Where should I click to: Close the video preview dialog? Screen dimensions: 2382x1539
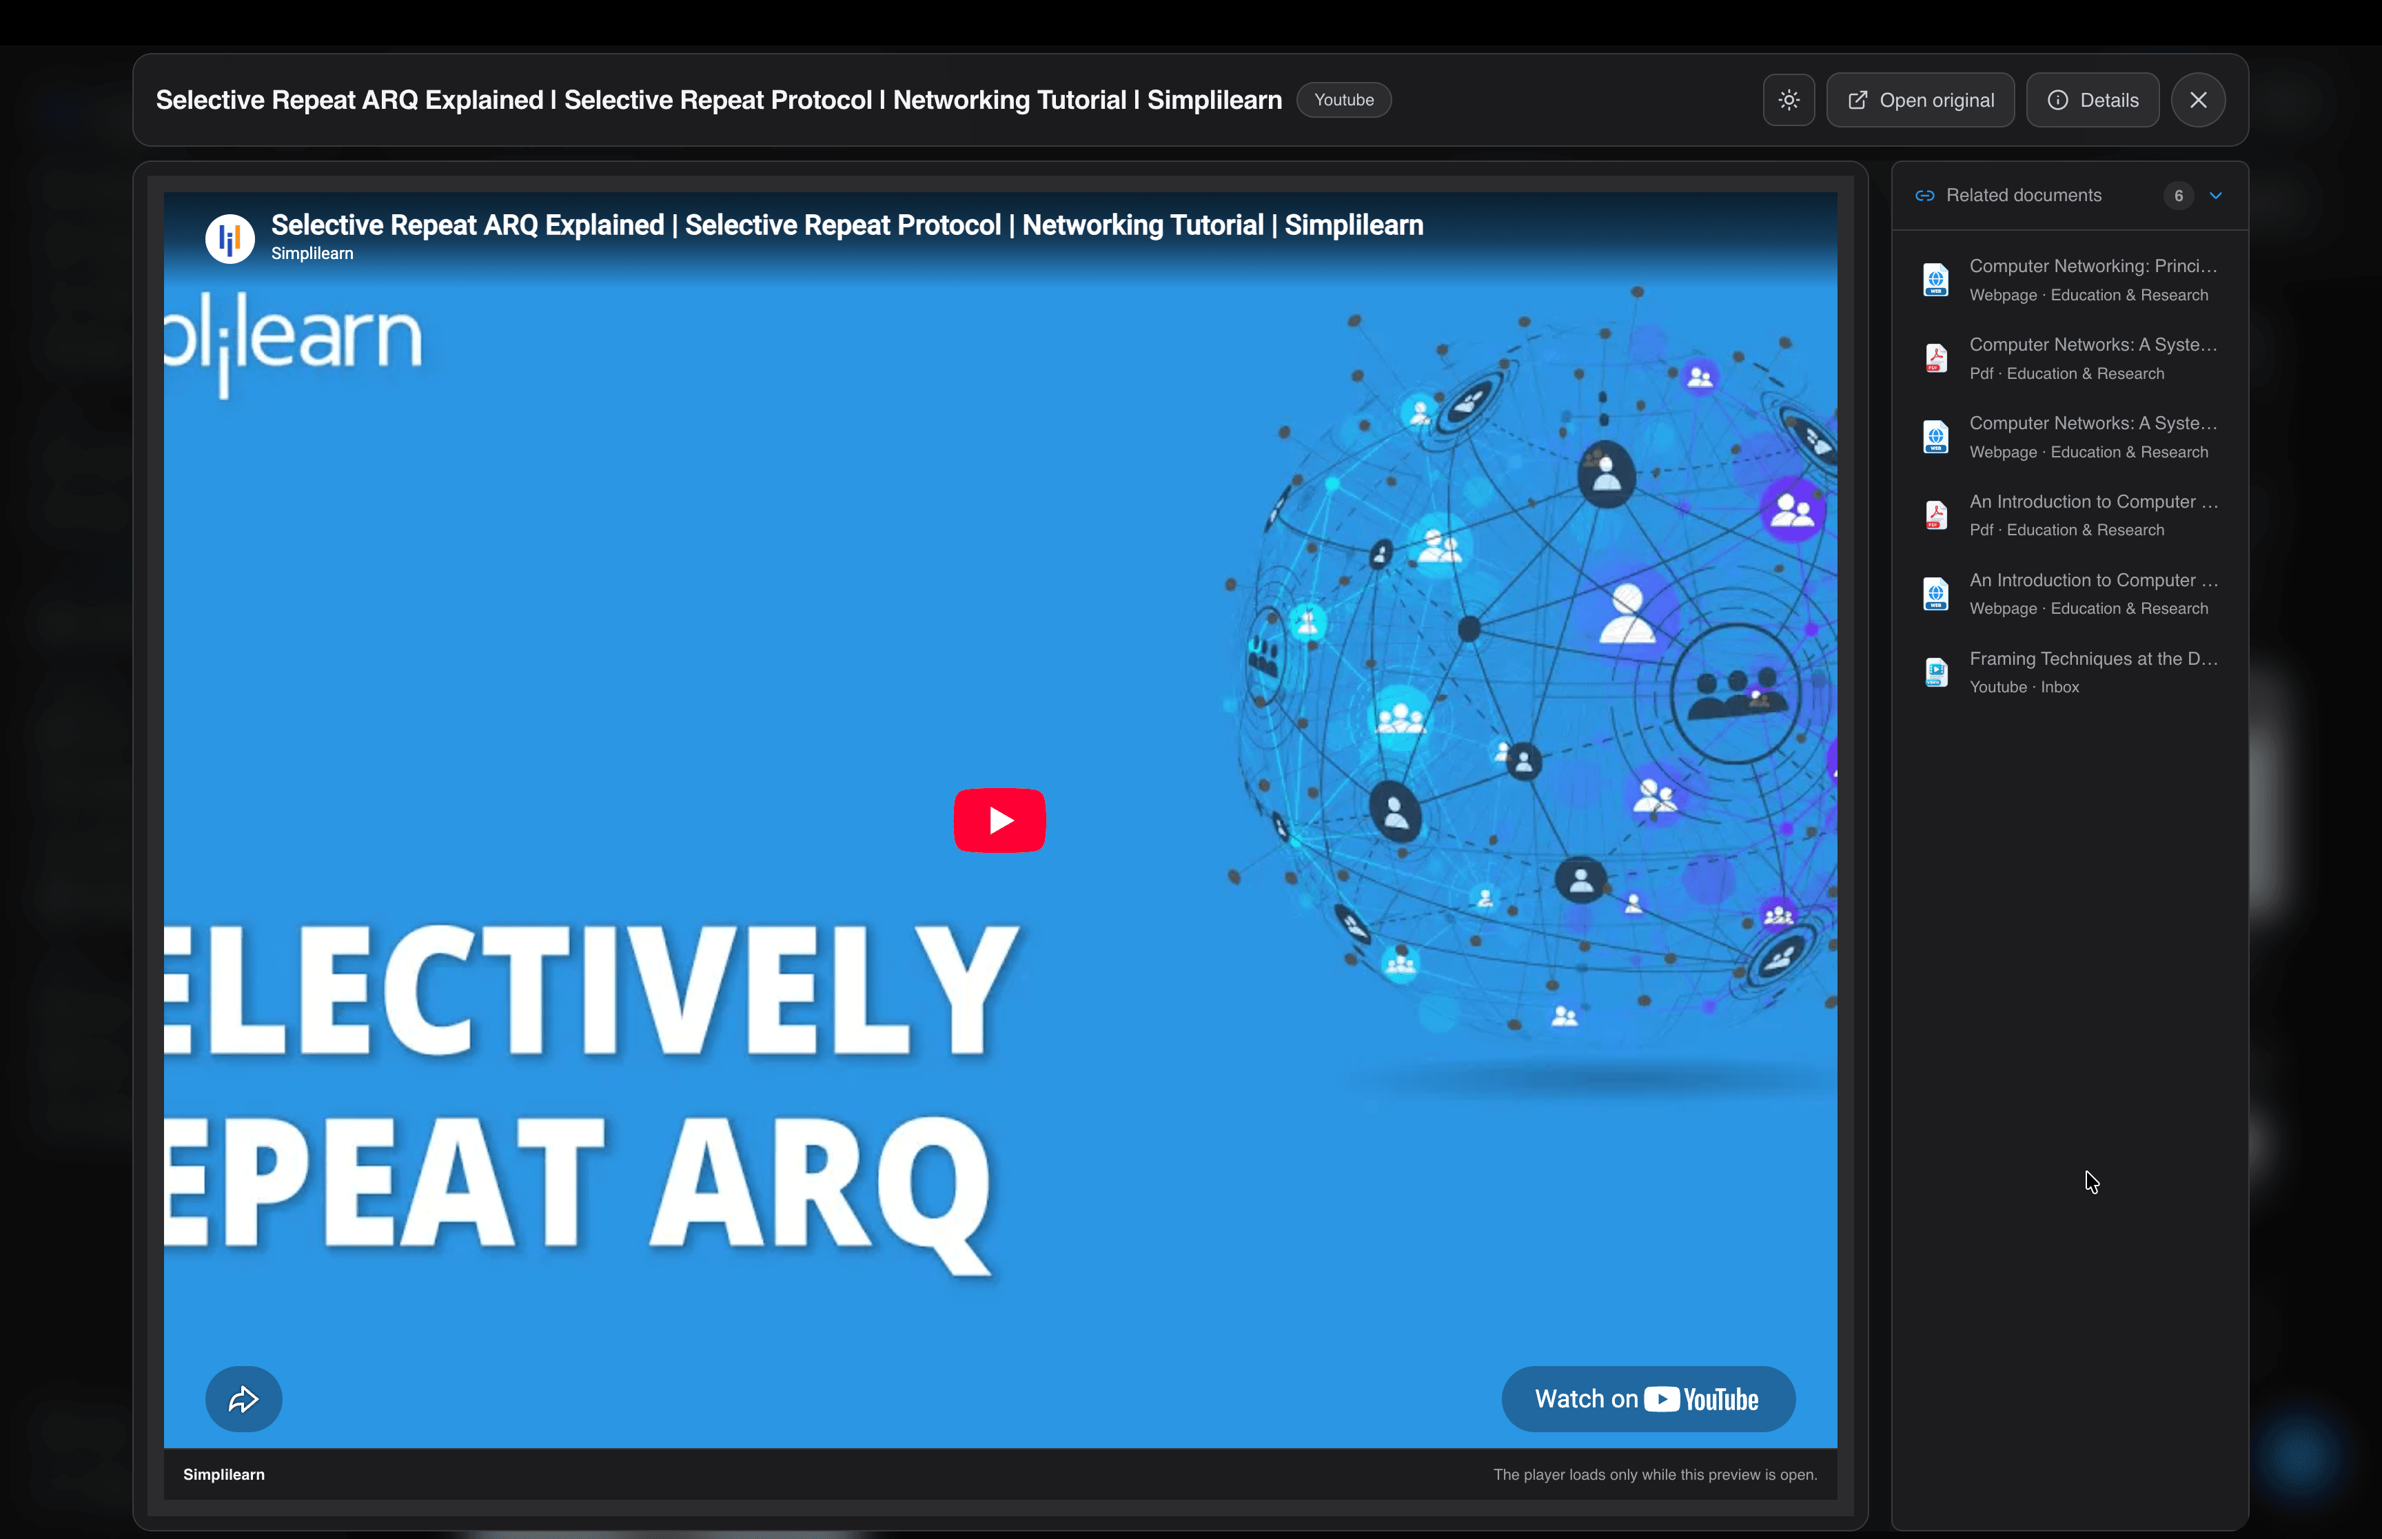tap(2197, 100)
